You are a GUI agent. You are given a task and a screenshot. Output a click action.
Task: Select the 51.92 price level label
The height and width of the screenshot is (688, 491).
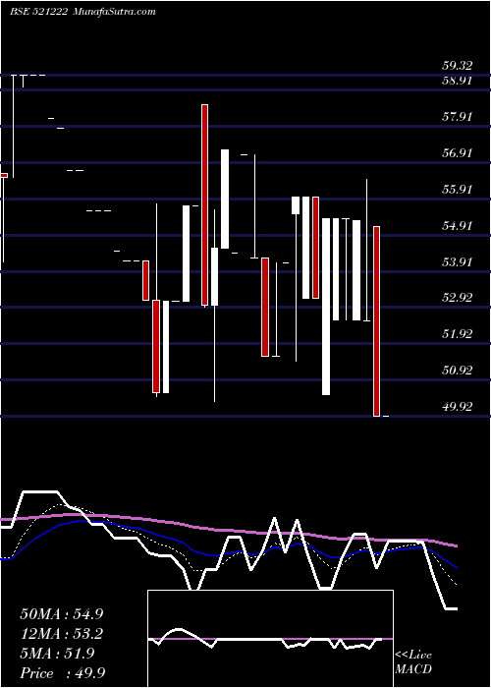pyautogui.click(x=458, y=335)
